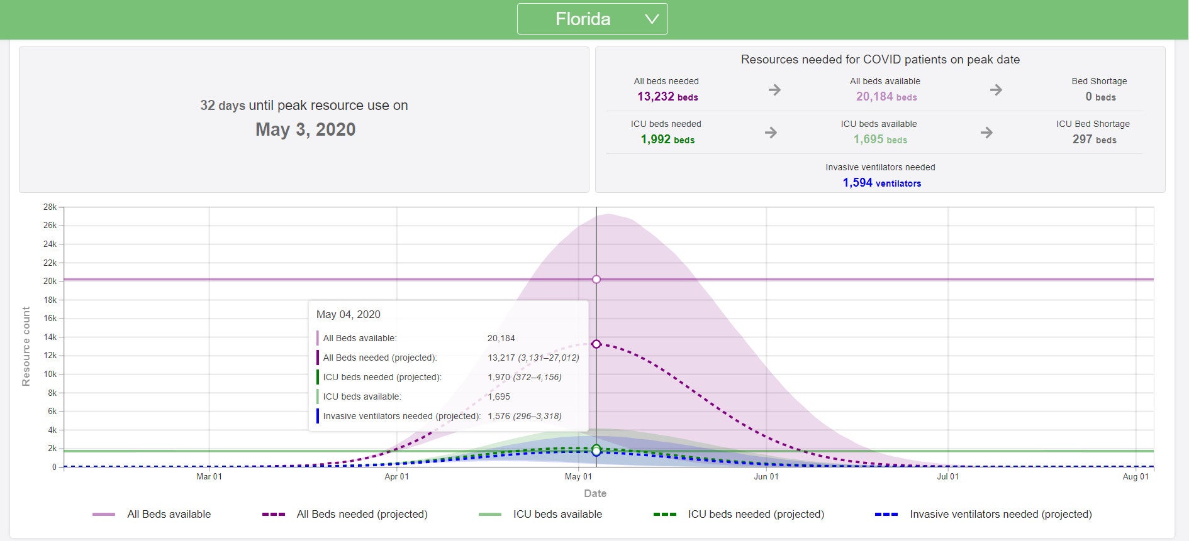Click the 'Resources needed for COVID patients' heading

click(880, 60)
